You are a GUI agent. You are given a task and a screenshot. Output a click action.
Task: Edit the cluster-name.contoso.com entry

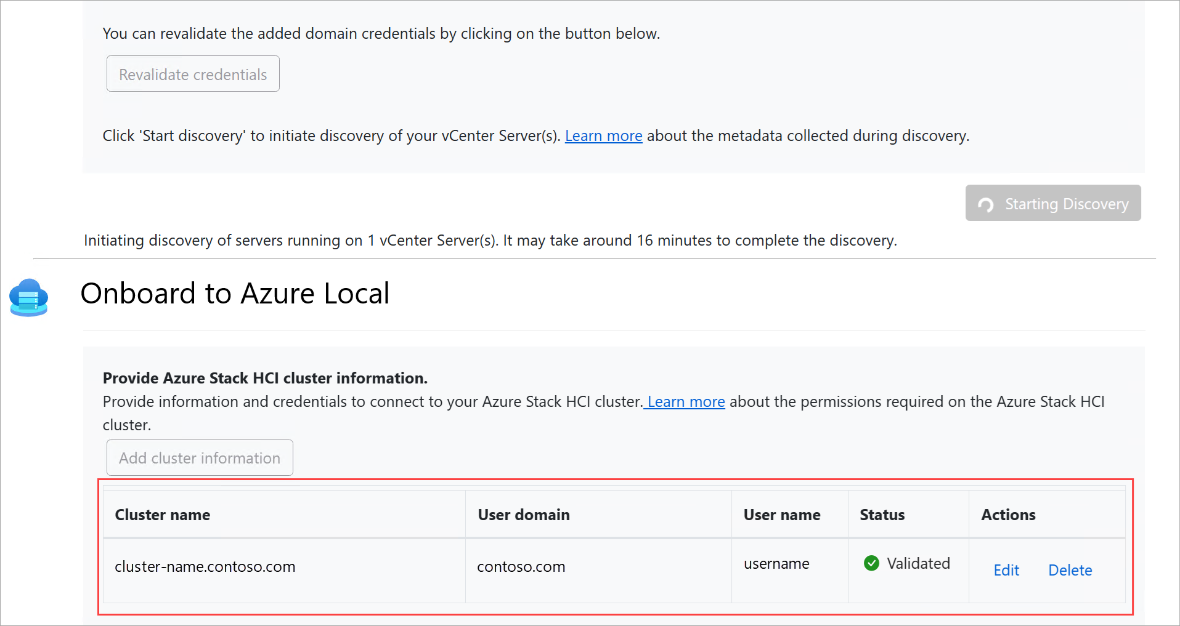[x=1006, y=570]
